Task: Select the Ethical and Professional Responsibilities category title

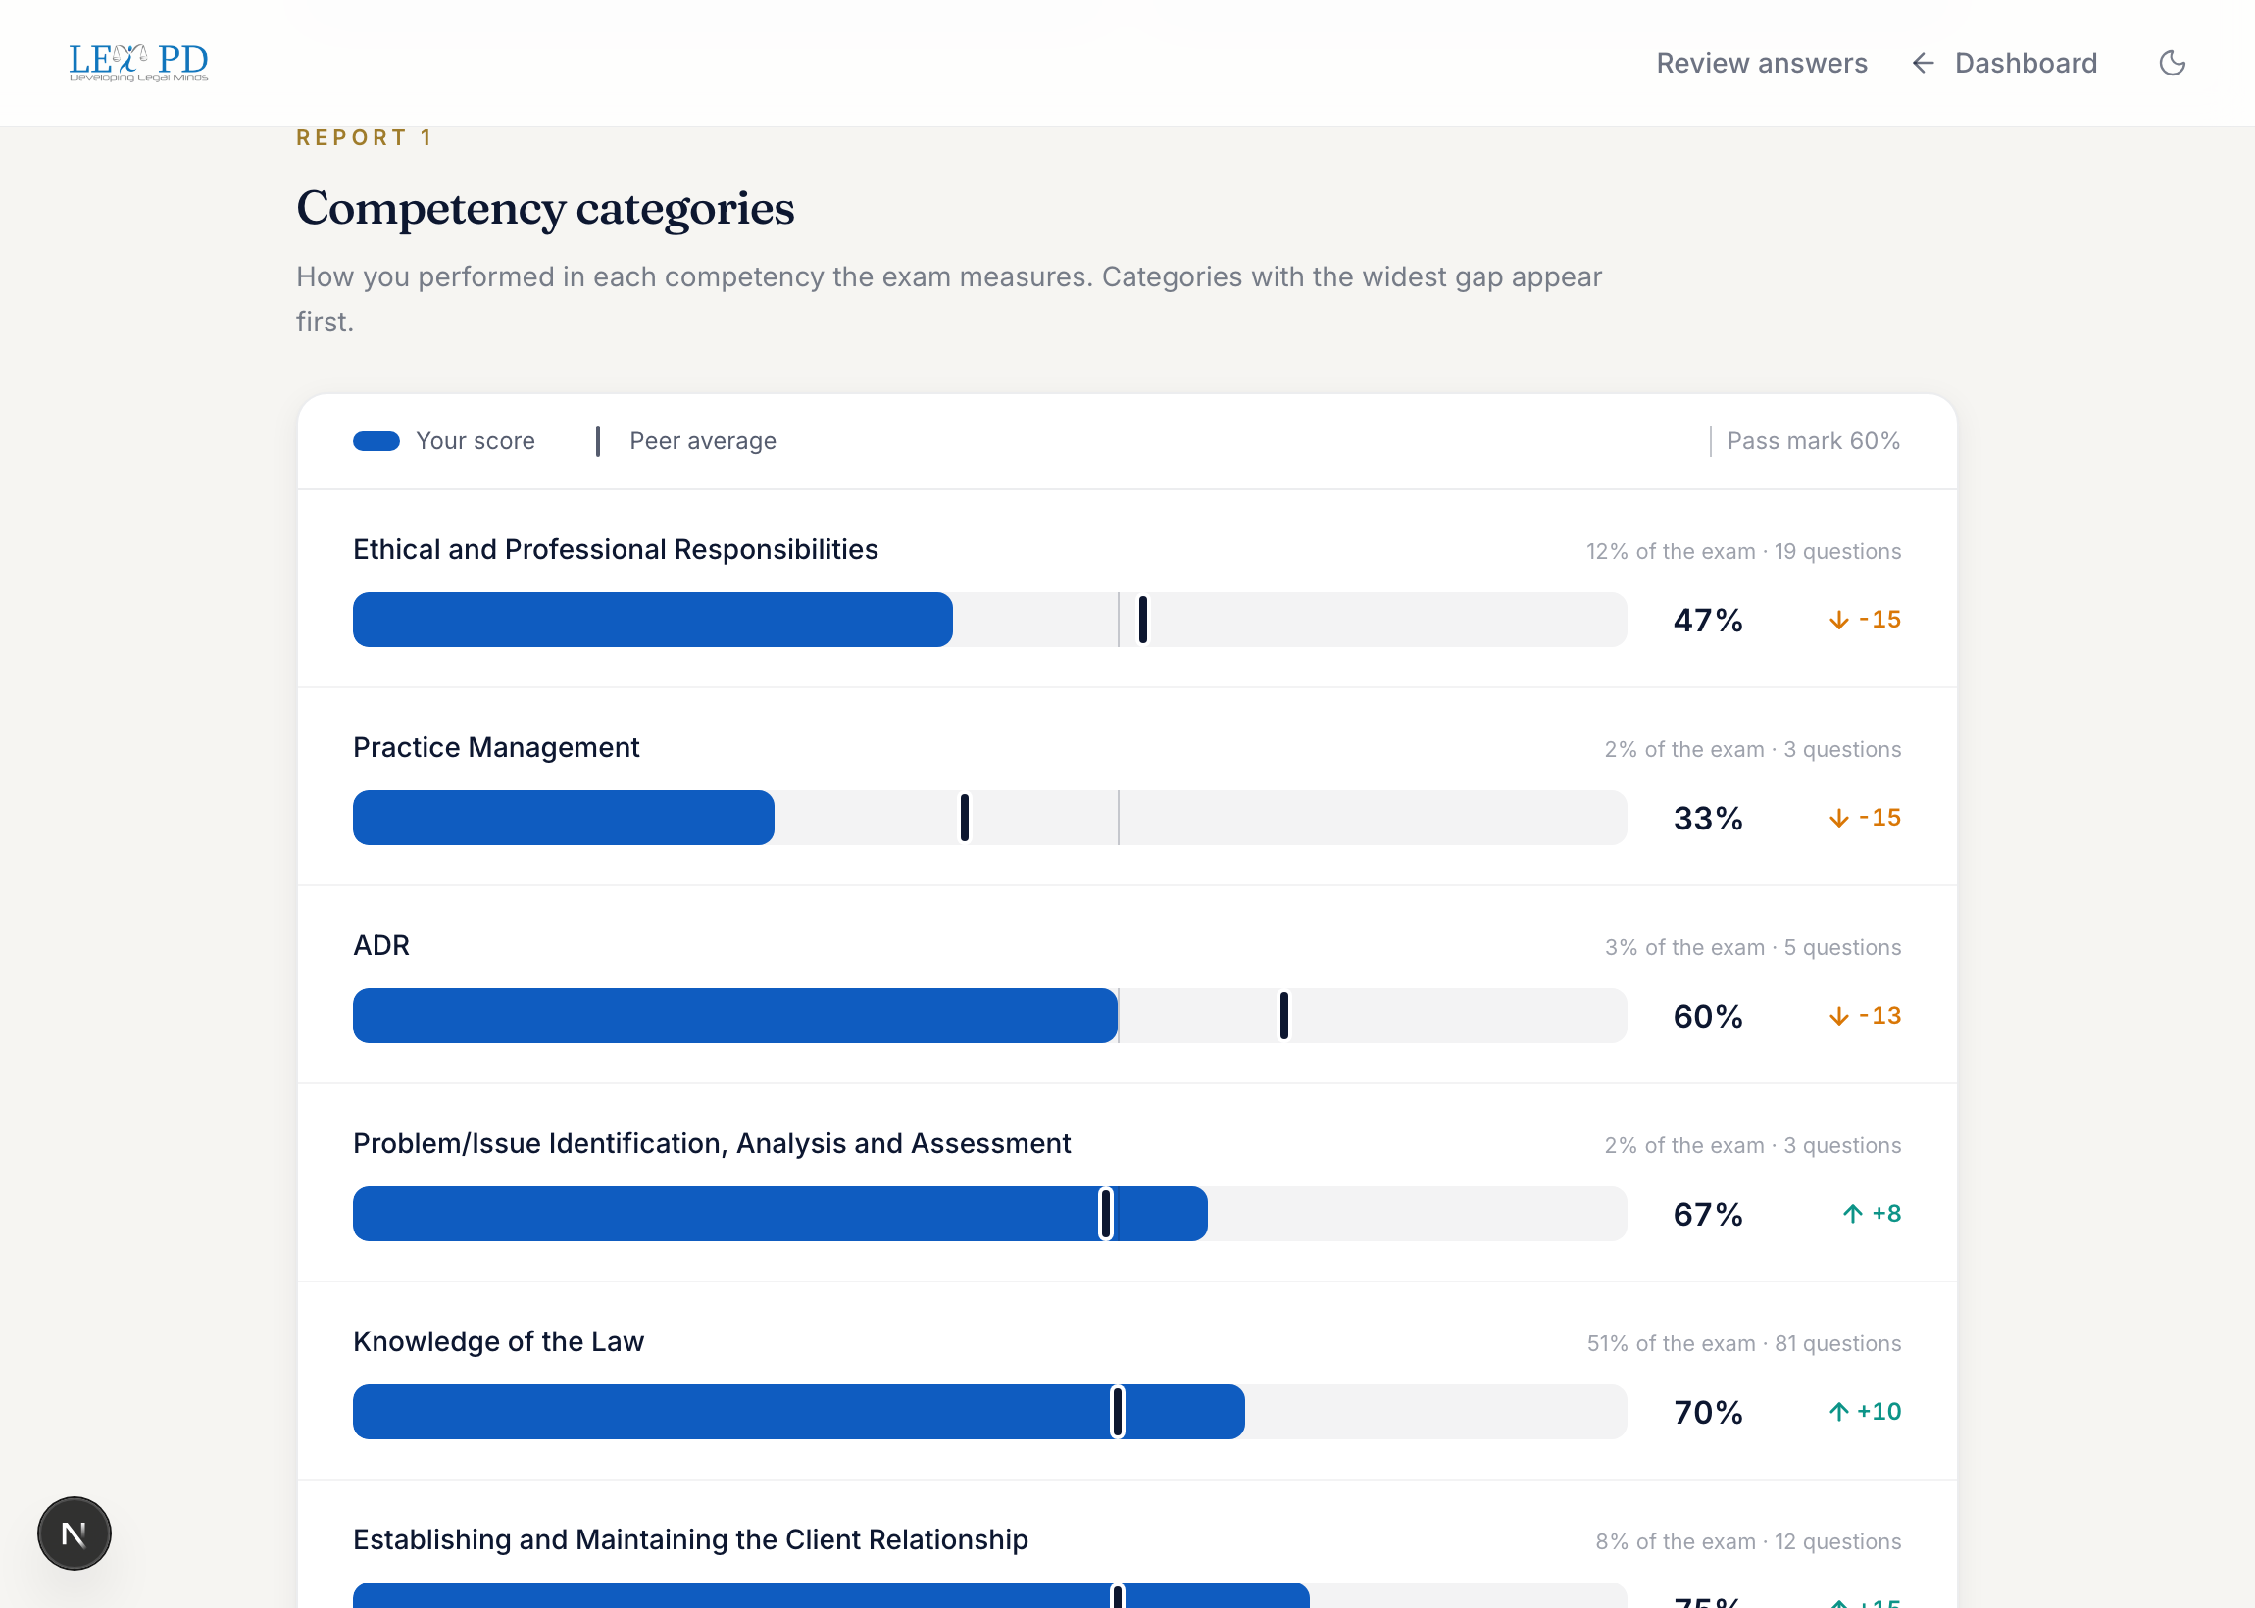Action: pyautogui.click(x=616, y=549)
